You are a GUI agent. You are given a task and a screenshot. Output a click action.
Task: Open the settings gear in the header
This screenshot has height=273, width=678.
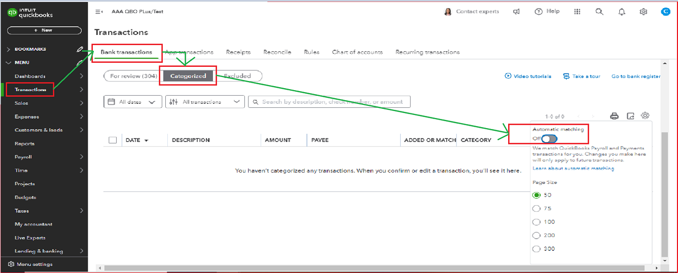point(644,12)
